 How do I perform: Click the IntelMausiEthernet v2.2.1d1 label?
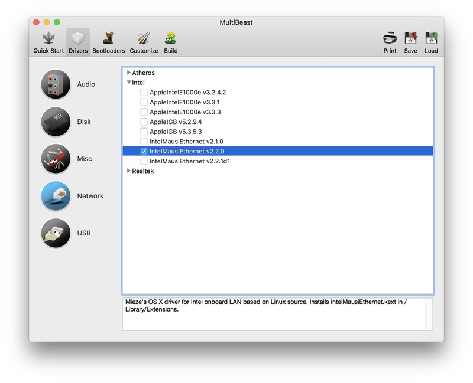(190, 161)
